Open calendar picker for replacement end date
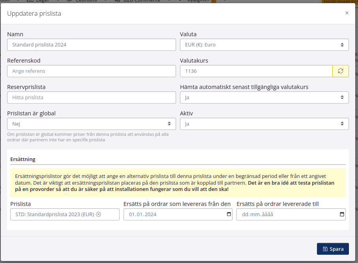The height and width of the screenshot is (263, 358). point(342,215)
